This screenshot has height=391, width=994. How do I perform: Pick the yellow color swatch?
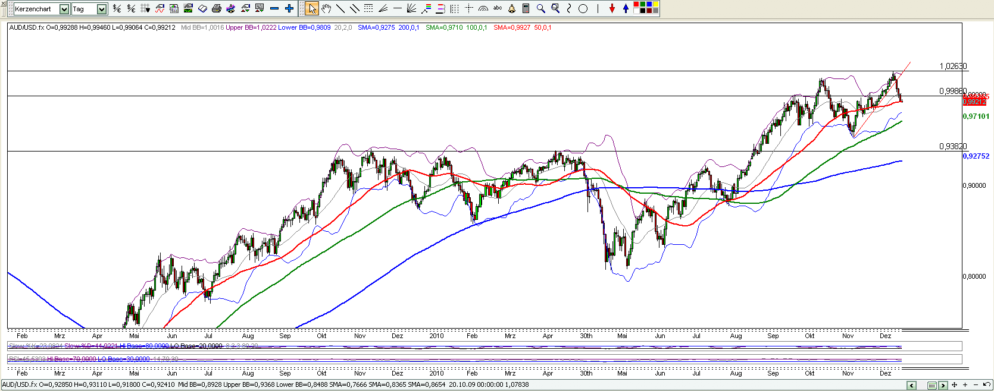click(x=655, y=5)
